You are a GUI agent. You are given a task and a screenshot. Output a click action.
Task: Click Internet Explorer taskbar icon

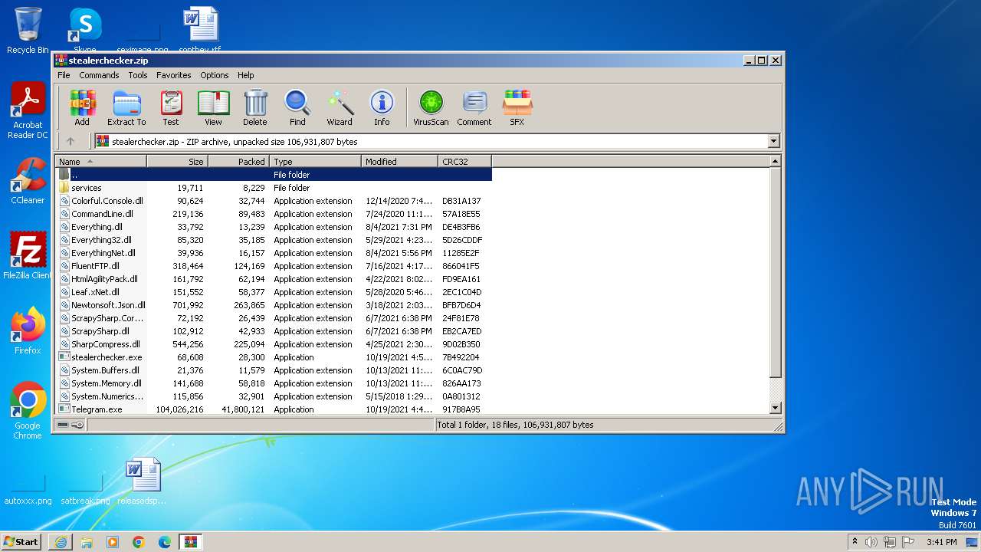coord(61,542)
